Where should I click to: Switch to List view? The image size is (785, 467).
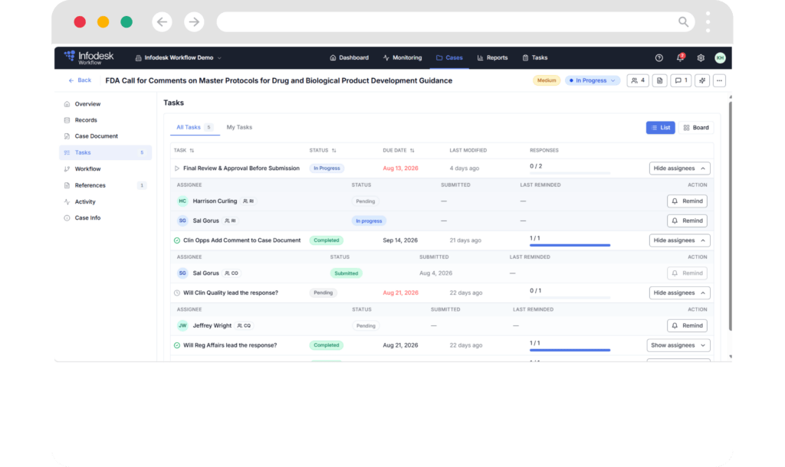point(660,128)
